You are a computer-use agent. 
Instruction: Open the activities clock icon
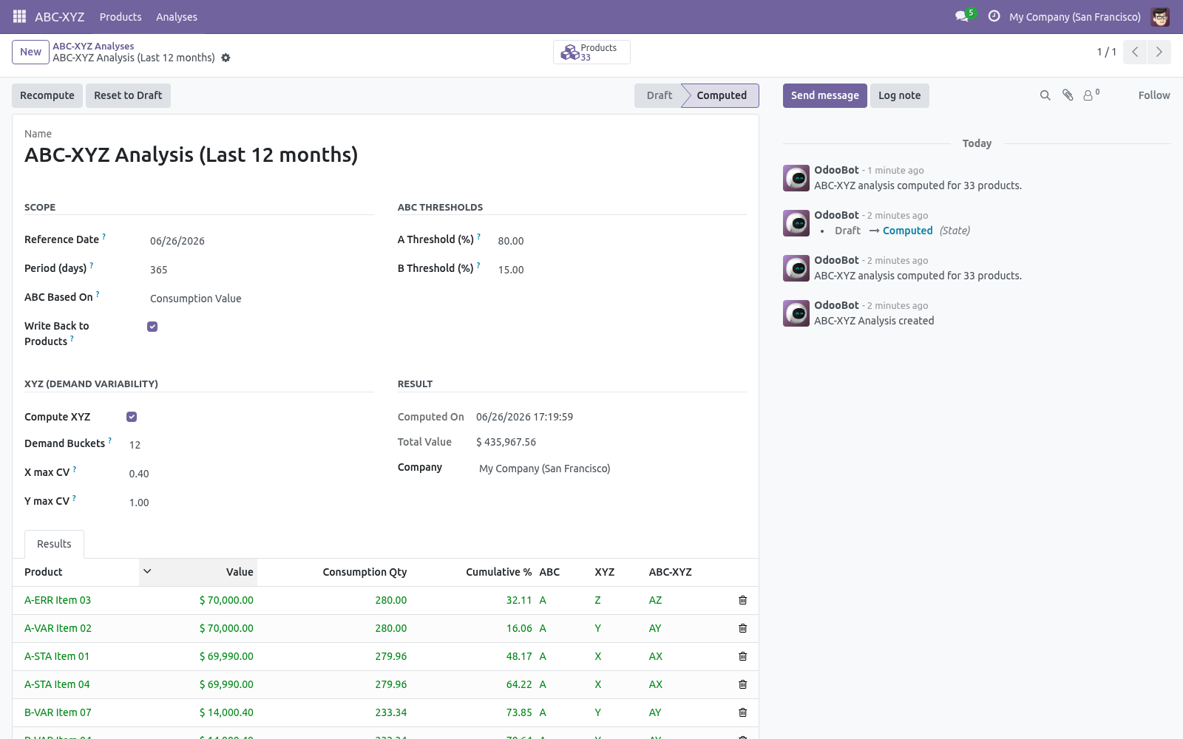tap(994, 16)
